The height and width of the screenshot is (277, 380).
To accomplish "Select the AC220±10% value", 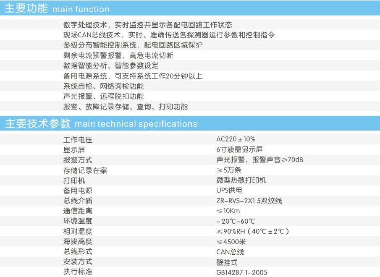I will click(x=236, y=139).
